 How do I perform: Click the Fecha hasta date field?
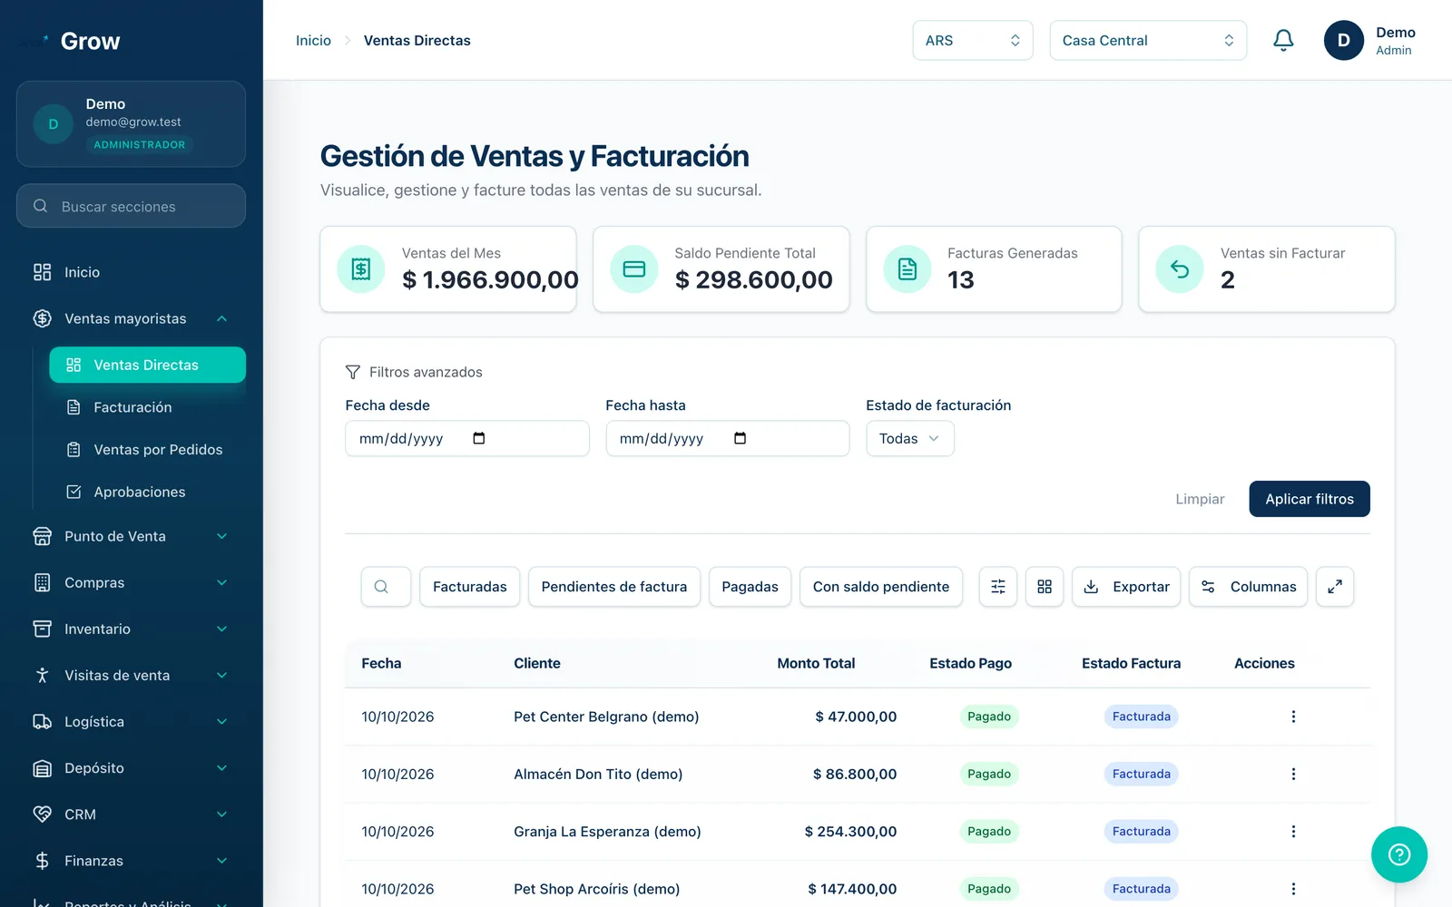pos(728,438)
